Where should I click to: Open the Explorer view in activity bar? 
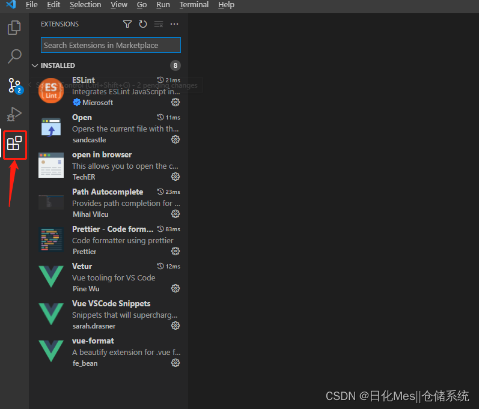pos(14,28)
